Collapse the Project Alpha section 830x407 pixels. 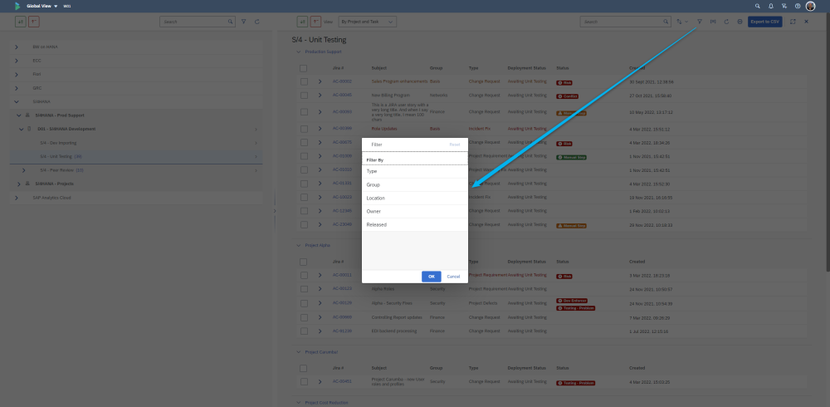(299, 246)
